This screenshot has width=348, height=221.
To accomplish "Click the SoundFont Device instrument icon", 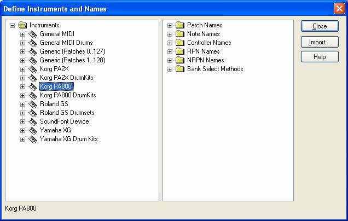I will (x=33, y=121).
